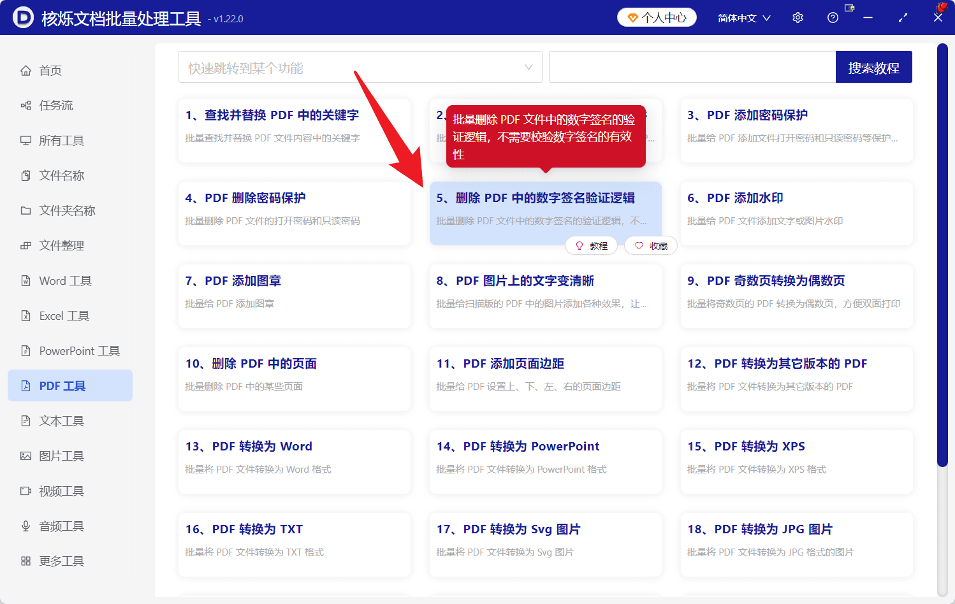Viewport: 955px width, 604px height.
Task: Open PDF 转换为 XPS card
Action: pyautogui.click(x=796, y=462)
